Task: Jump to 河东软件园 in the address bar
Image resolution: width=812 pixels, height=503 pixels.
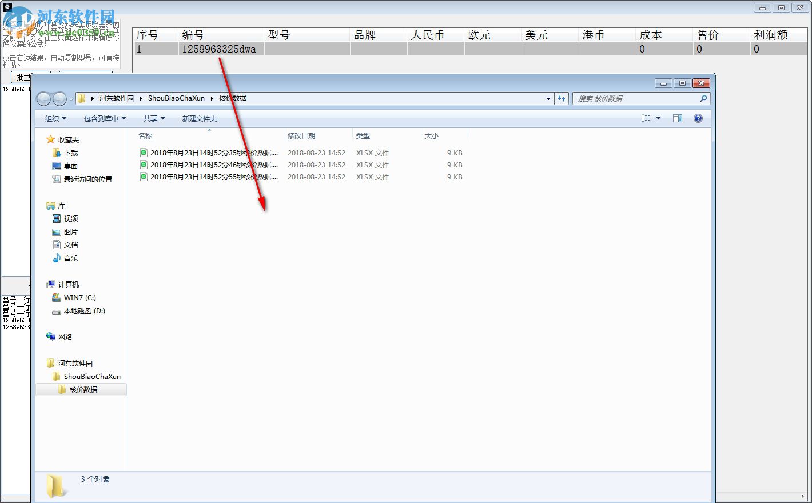Action: 117,98
